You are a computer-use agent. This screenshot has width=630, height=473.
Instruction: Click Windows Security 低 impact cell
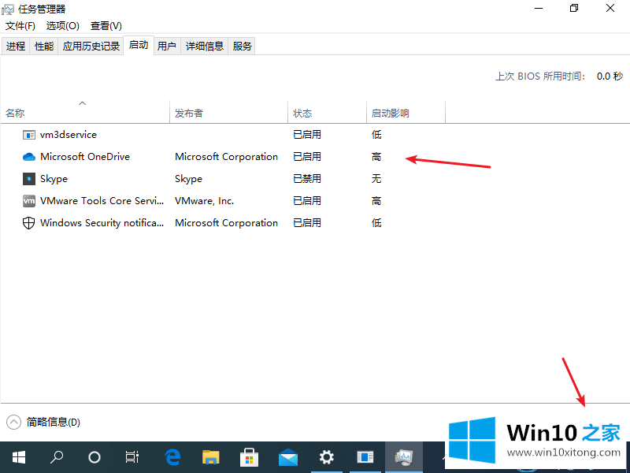click(x=376, y=223)
